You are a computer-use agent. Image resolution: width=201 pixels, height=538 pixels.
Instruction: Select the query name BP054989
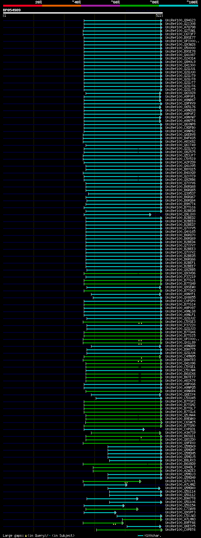tap(12, 10)
